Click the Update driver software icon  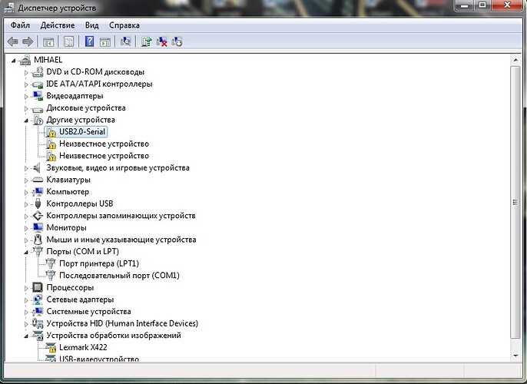click(146, 41)
